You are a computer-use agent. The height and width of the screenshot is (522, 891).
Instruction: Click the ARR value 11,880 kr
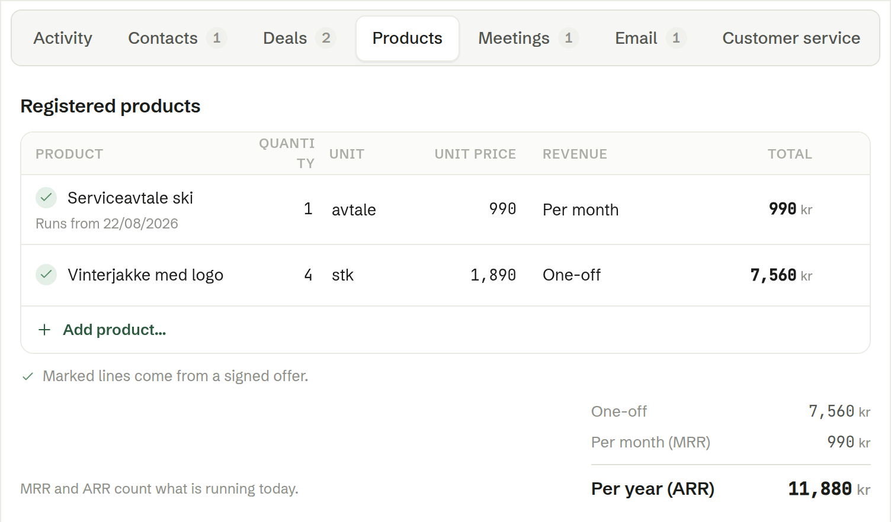tap(829, 489)
